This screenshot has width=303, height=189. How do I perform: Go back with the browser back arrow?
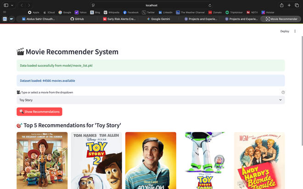pyautogui.click(x=22, y=5)
